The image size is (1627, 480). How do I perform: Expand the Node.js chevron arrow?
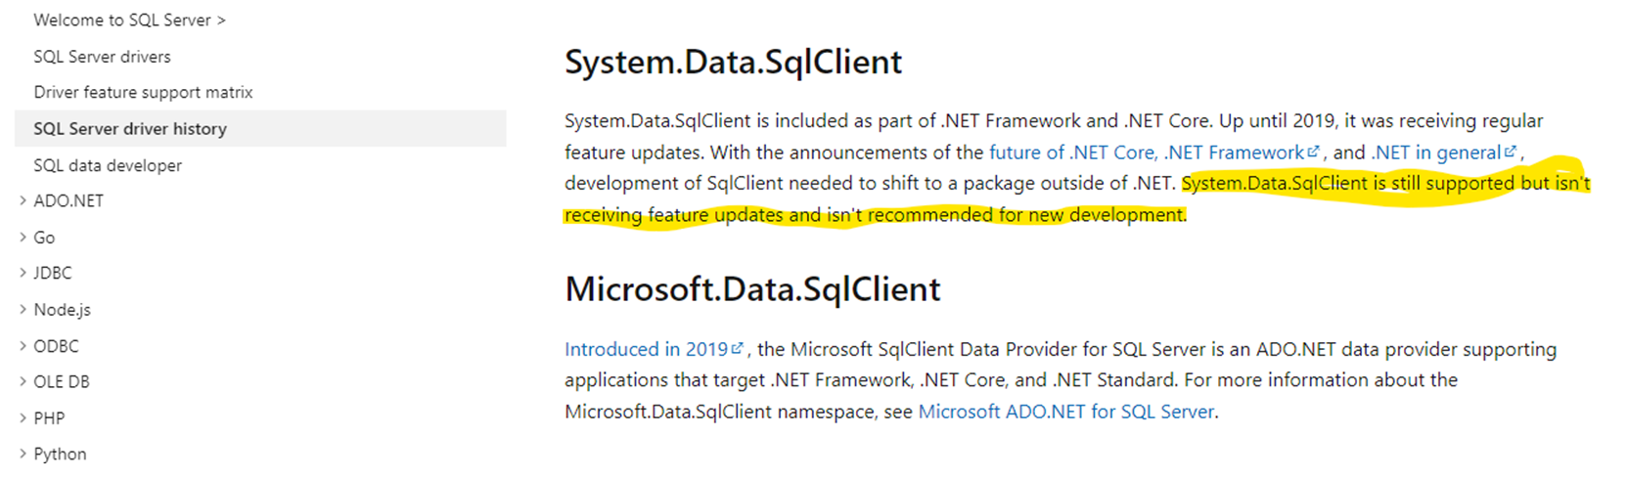coord(23,309)
